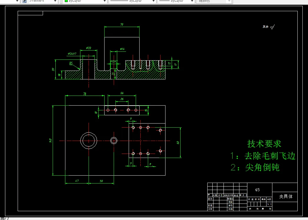Viewport: 308px width, 220px height.
Task: Click the large double circle in plan view
Action: tap(89, 141)
